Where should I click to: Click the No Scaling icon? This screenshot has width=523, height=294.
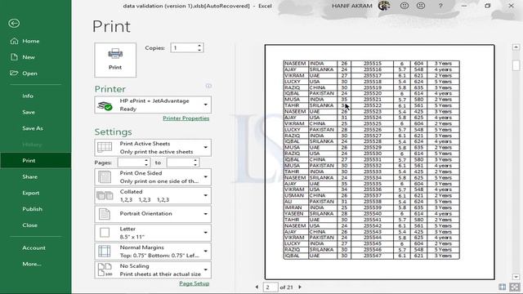click(x=105, y=269)
